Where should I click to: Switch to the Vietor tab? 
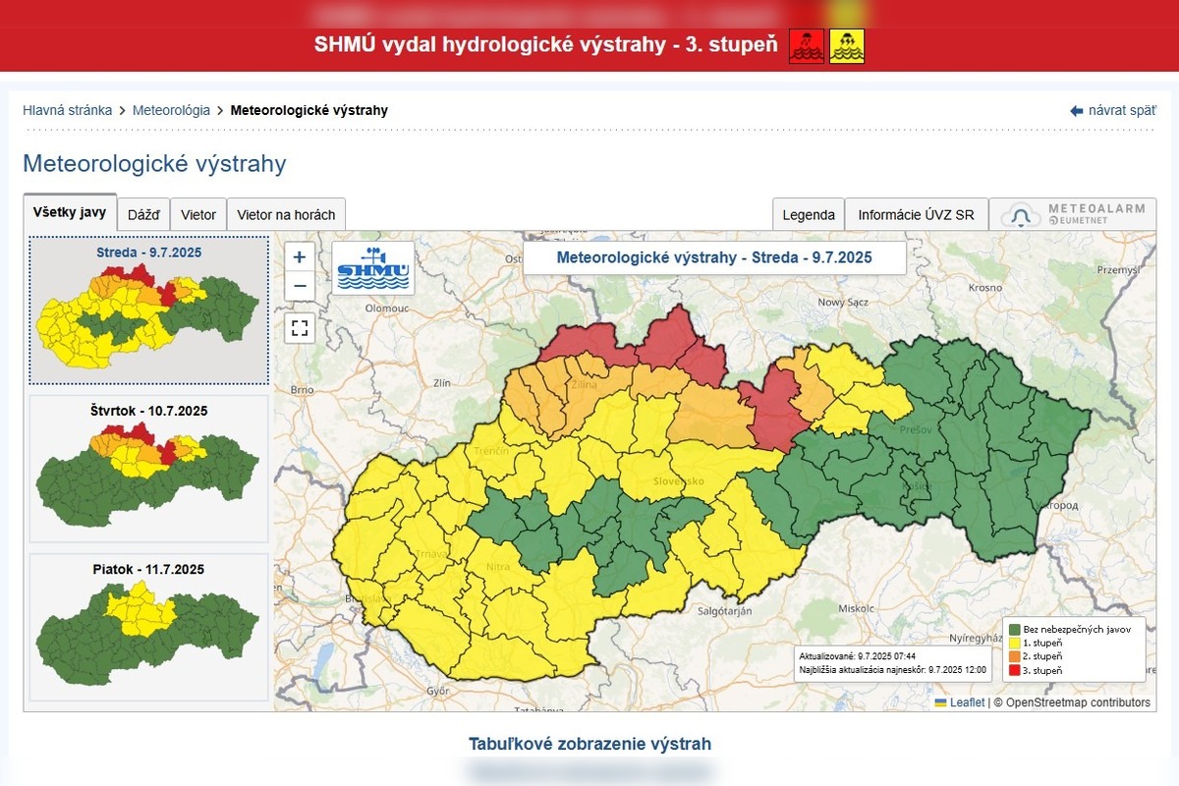(x=198, y=215)
